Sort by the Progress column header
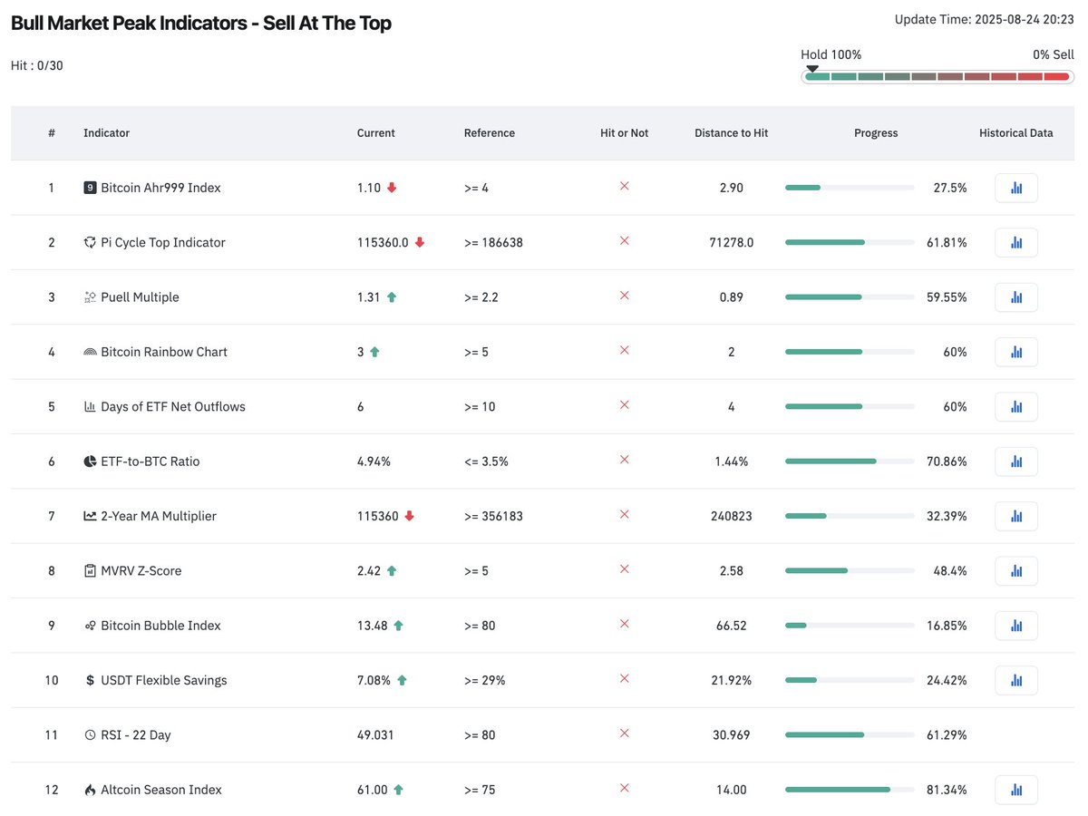The height and width of the screenshot is (816, 1088). (876, 133)
